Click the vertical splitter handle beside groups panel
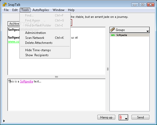Screen dimensions: 157x125 click(x=108, y=69)
